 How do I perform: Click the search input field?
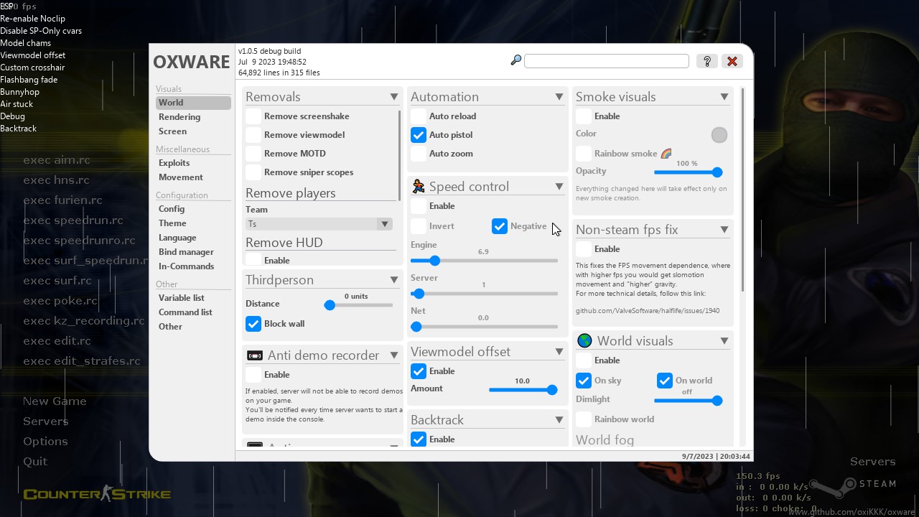(607, 61)
